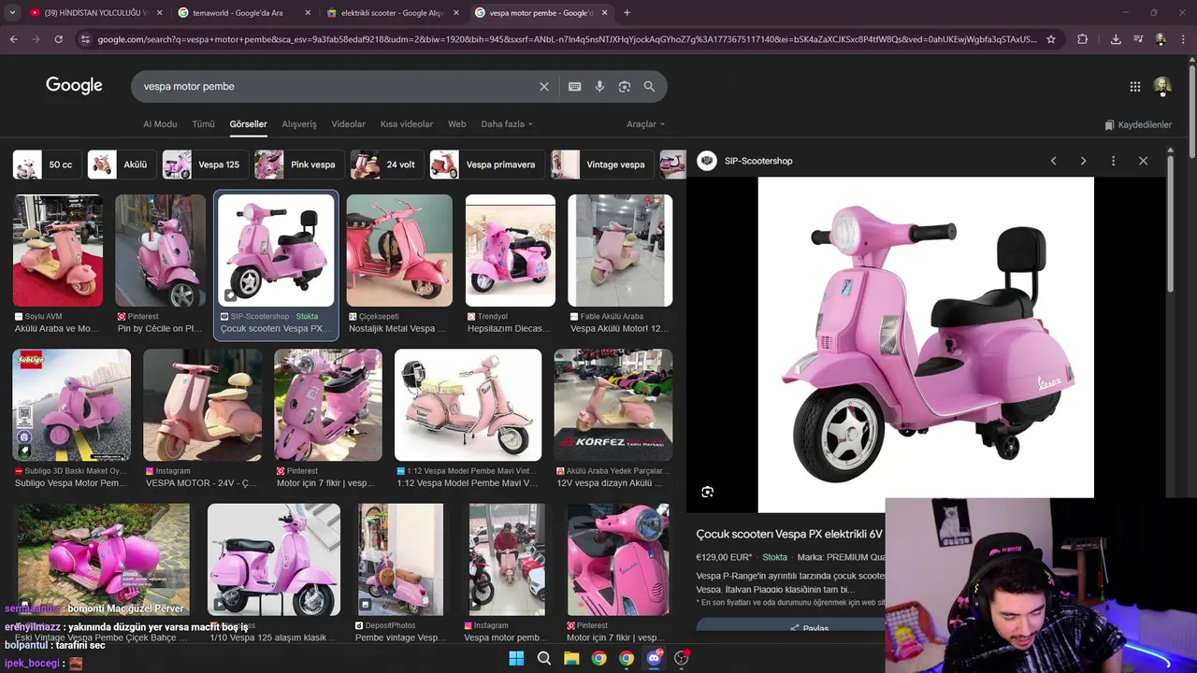Filter by the Vintage vespa chip
Screen dimensions: 1197x673
point(600,165)
